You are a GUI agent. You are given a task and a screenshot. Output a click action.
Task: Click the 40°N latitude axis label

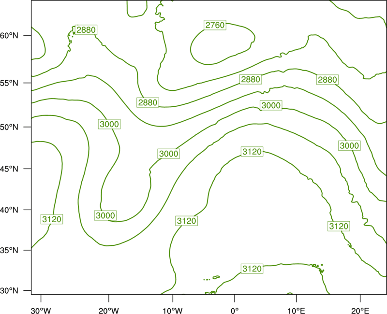(9, 210)
